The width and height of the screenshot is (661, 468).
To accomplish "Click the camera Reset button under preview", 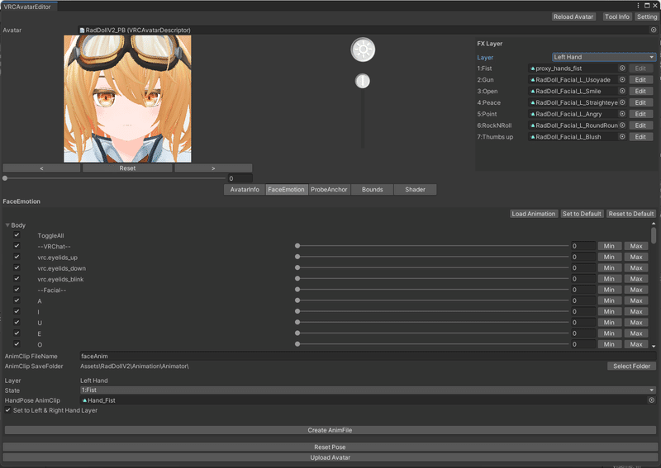I will click(x=127, y=168).
